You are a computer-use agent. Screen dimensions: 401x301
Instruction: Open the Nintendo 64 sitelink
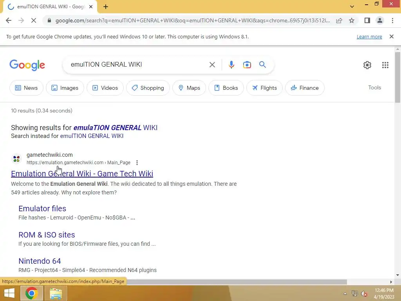(x=40, y=261)
